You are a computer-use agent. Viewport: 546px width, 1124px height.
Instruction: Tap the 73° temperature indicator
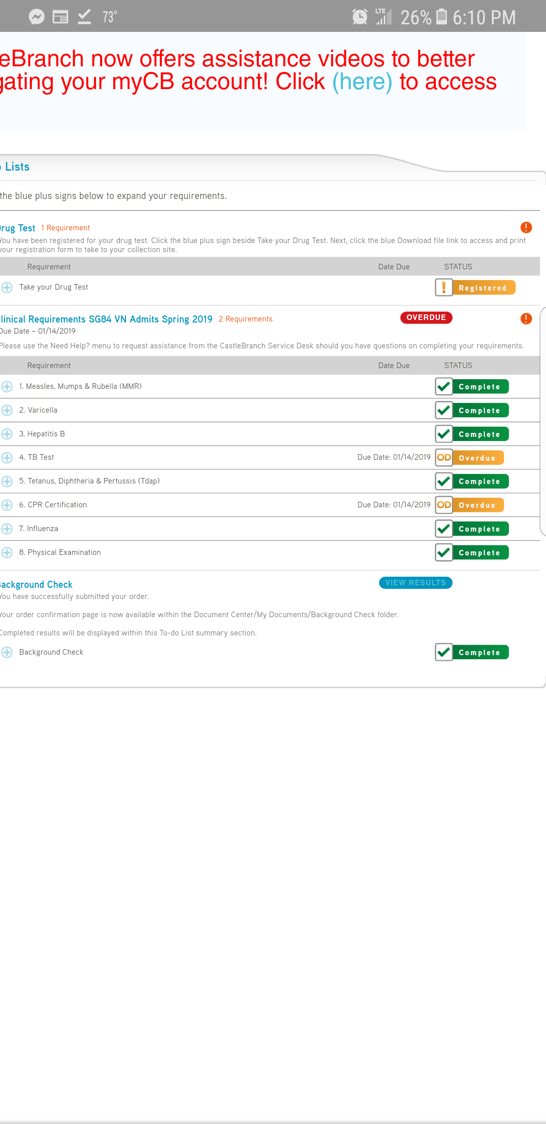[x=110, y=17]
